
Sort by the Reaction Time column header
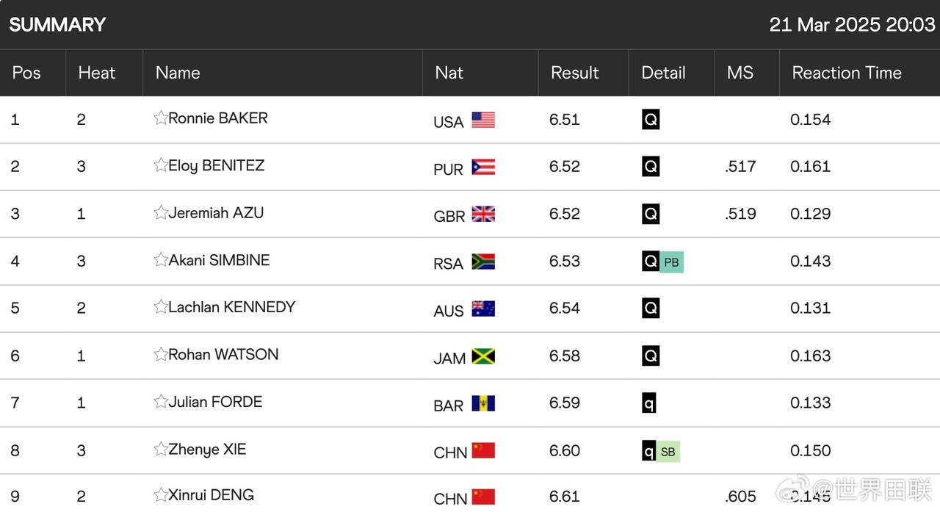pyautogui.click(x=847, y=73)
